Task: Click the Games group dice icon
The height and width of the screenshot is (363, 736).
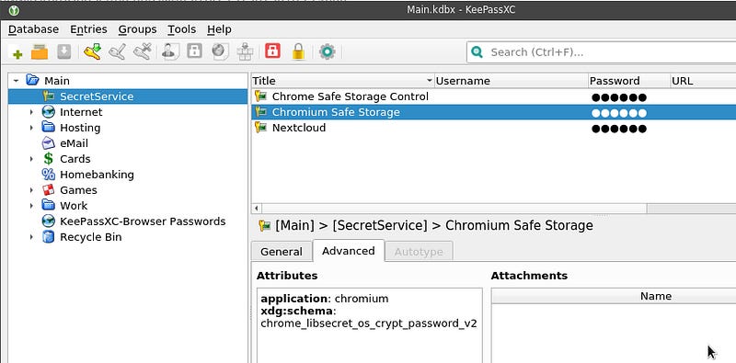Action: point(49,190)
